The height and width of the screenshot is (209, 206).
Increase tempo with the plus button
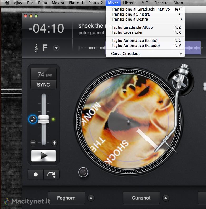54,143
